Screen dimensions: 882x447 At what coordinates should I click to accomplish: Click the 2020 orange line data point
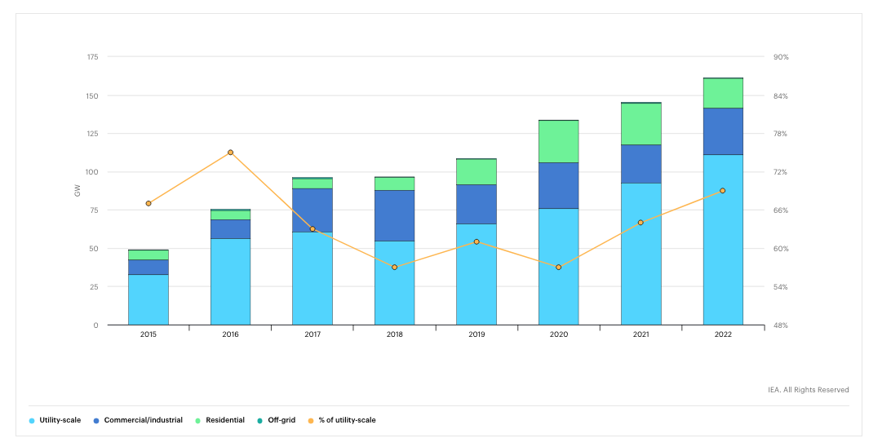click(x=559, y=267)
